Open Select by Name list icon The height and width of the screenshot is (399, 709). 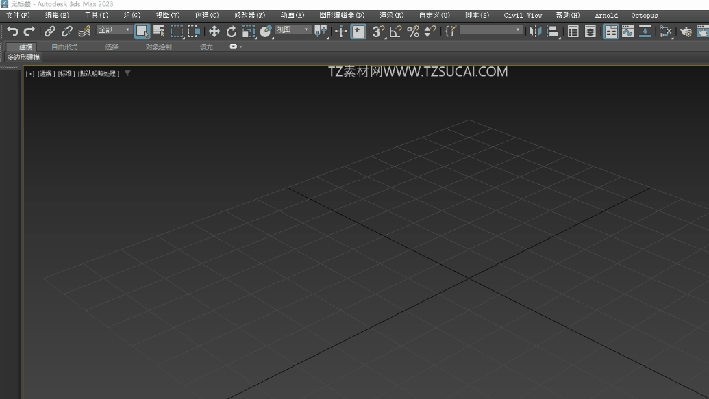(x=159, y=31)
